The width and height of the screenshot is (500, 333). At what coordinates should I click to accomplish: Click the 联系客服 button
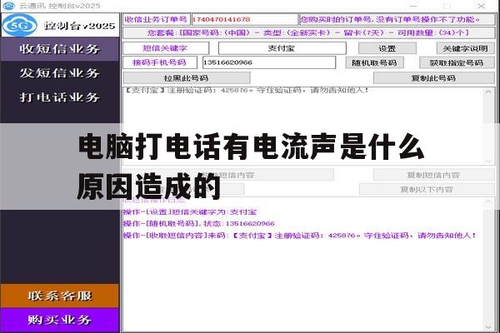pyautogui.click(x=60, y=296)
